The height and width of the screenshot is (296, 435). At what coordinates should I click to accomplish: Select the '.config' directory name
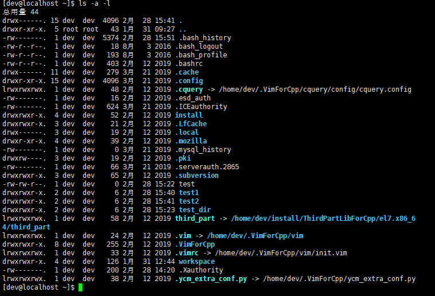(x=189, y=81)
